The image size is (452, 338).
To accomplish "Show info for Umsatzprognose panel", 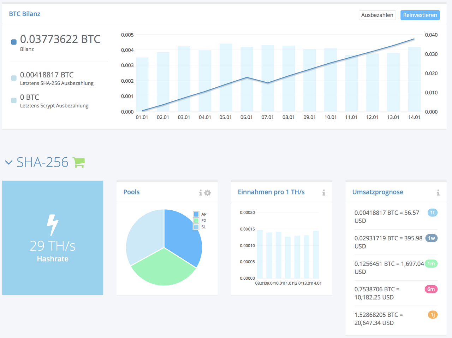I will click(x=438, y=193).
